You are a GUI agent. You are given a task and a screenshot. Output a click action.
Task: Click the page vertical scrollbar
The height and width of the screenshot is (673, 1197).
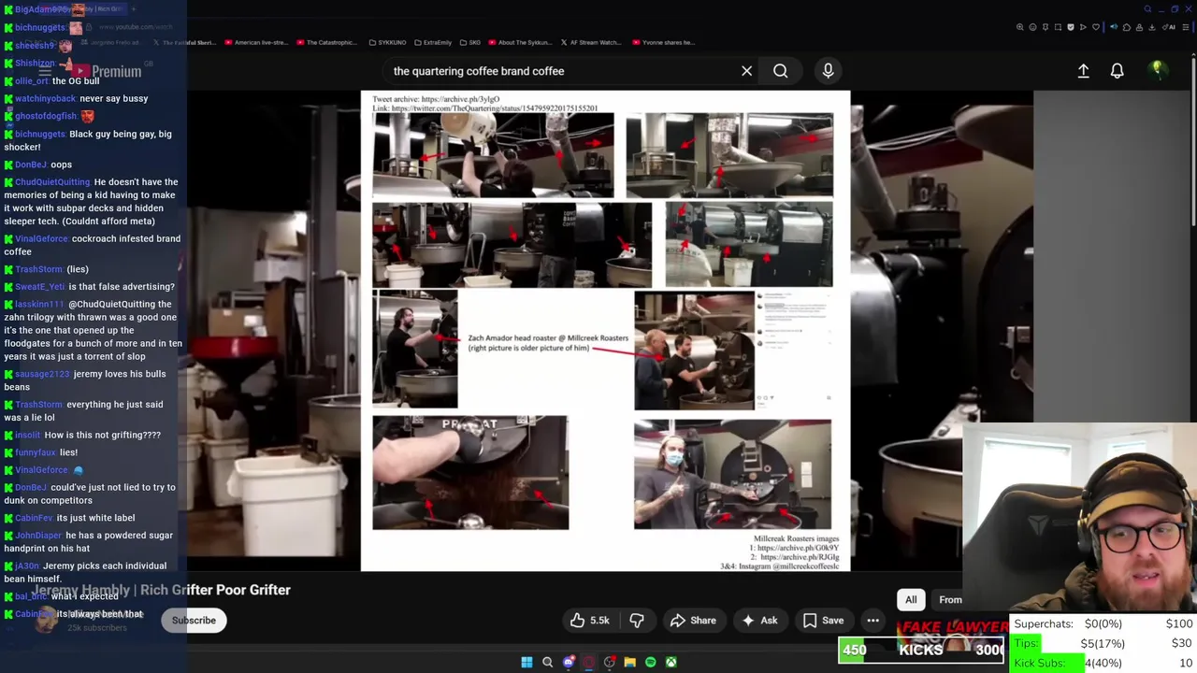(1193, 140)
